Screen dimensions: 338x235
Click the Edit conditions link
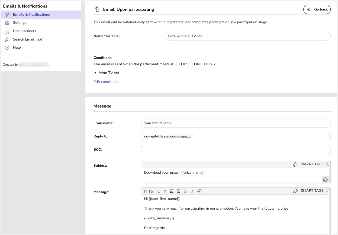[106, 82]
